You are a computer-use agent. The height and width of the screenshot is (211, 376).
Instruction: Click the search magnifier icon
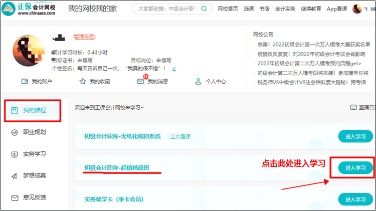coord(204,9)
